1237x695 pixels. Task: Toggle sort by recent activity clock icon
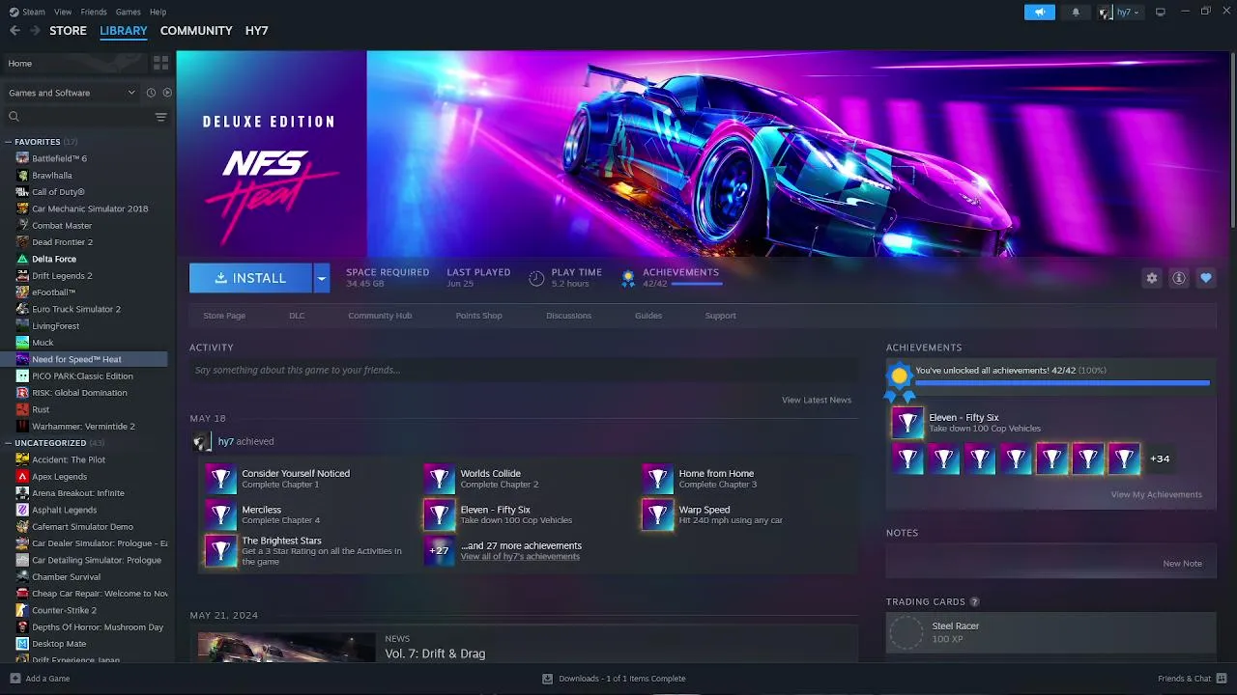(x=151, y=93)
